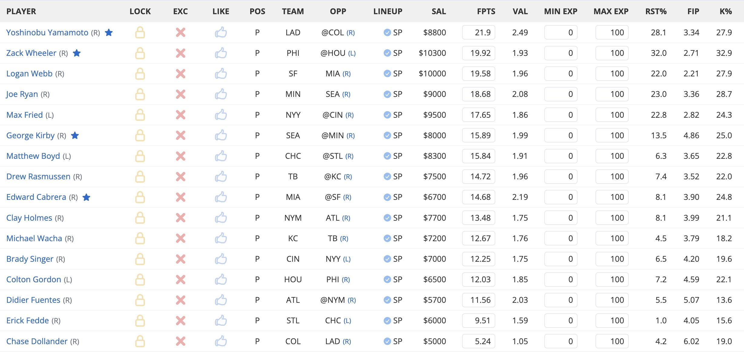Edit Logan Webb's MAX EXP field
The width and height of the screenshot is (744, 352).
612,74
